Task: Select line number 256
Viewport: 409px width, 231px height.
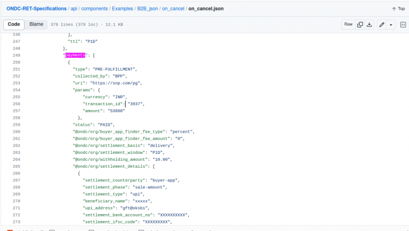Action: point(16,104)
